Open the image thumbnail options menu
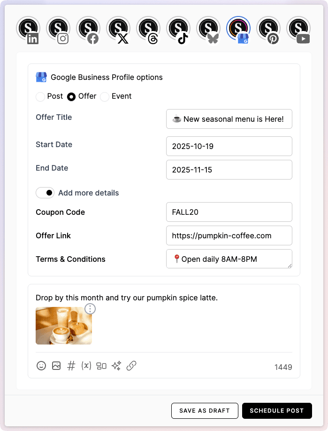Viewport: 328px width, 431px height. coord(90,309)
